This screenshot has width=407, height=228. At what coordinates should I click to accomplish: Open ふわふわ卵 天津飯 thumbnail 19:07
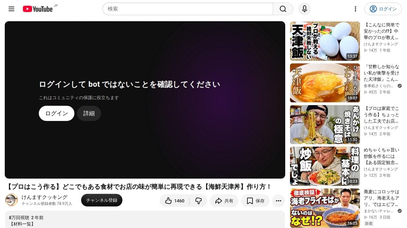point(325,83)
